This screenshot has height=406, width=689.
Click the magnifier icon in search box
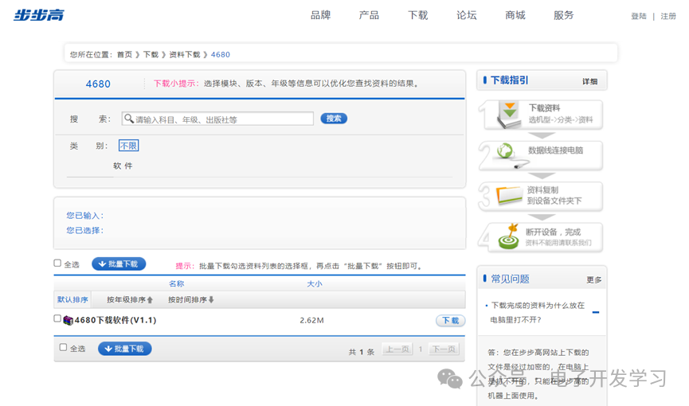[x=128, y=119]
